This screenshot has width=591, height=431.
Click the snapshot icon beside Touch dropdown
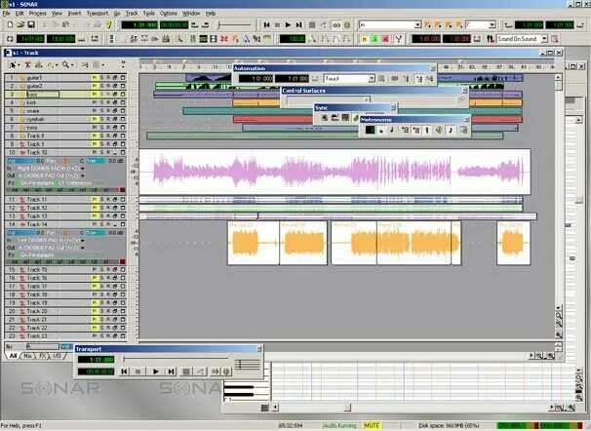point(381,79)
